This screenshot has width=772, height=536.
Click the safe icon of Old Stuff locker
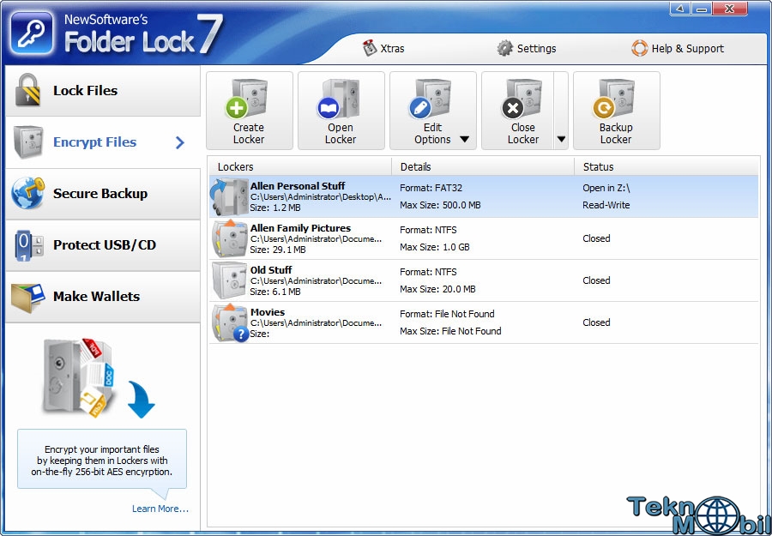coord(230,280)
